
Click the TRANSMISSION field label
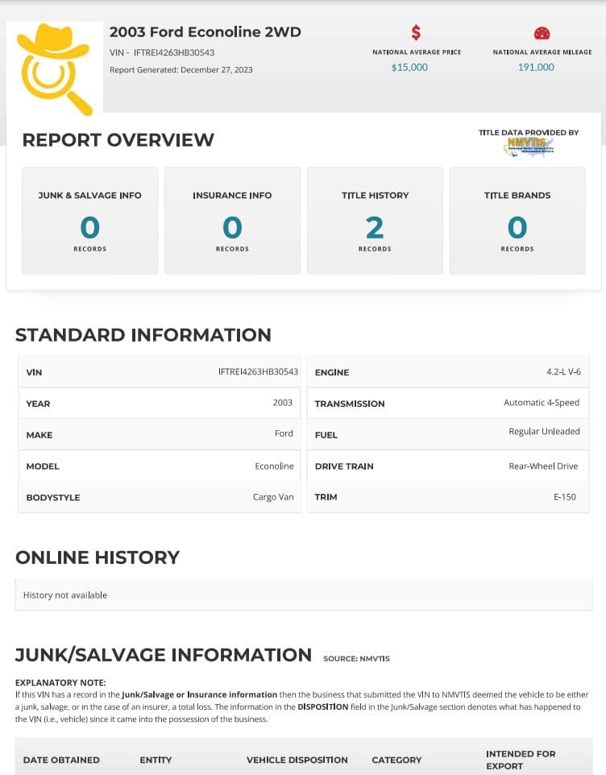(x=350, y=404)
